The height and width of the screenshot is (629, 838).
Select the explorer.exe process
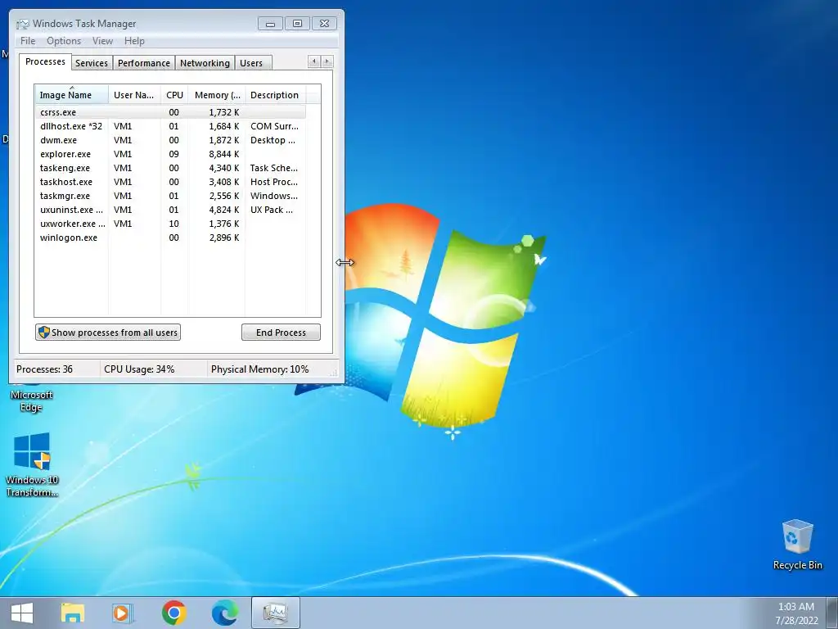(171, 154)
